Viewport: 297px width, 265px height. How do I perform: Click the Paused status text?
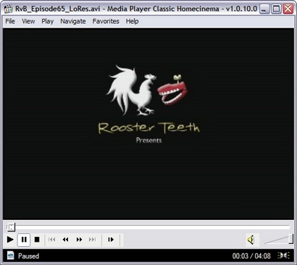click(x=28, y=256)
